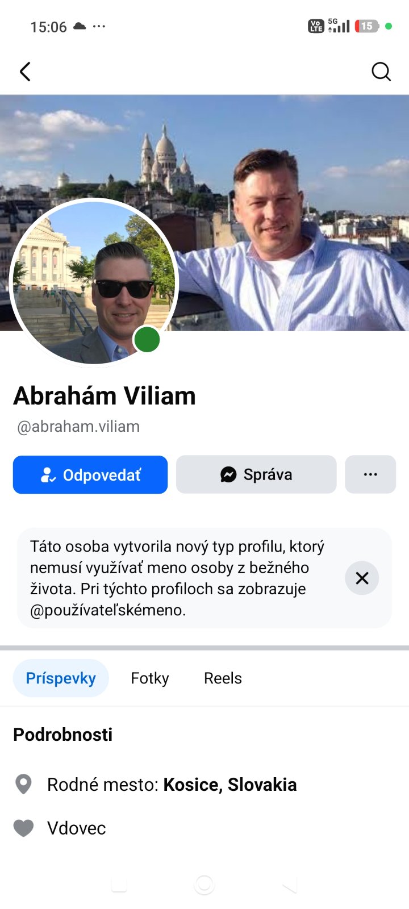Open the search magnifier icon
Viewport: 409px width, 909px height.
[381, 72]
